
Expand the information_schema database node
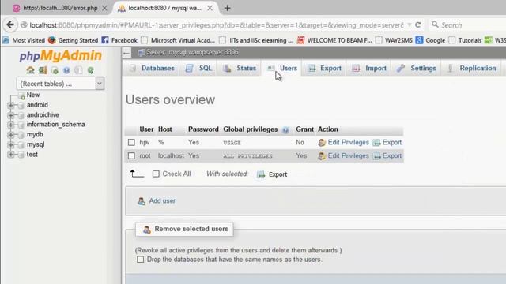coord(10,125)
